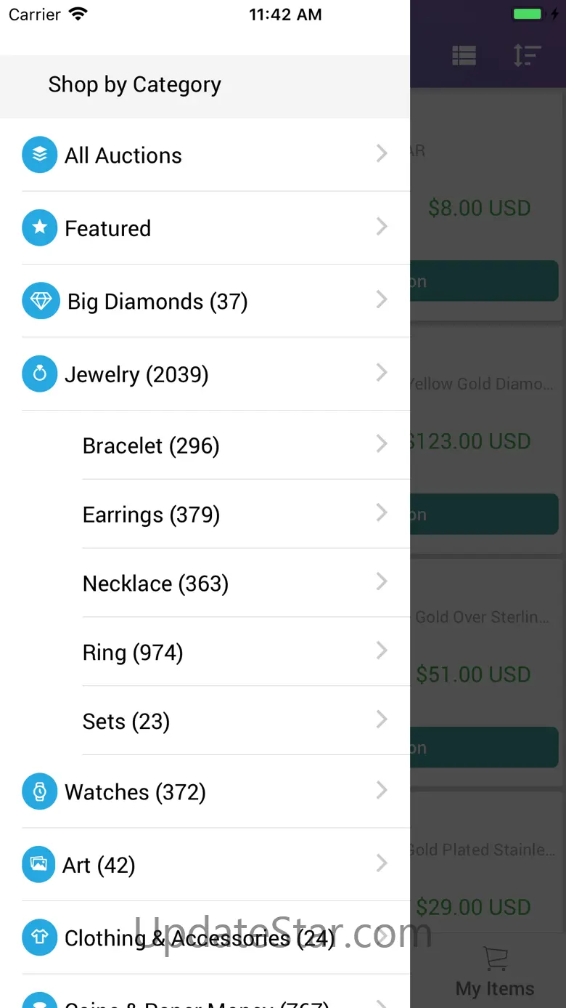Tap the All Auctions layers icon
The image size is (566, 1008).
point(39,155)
